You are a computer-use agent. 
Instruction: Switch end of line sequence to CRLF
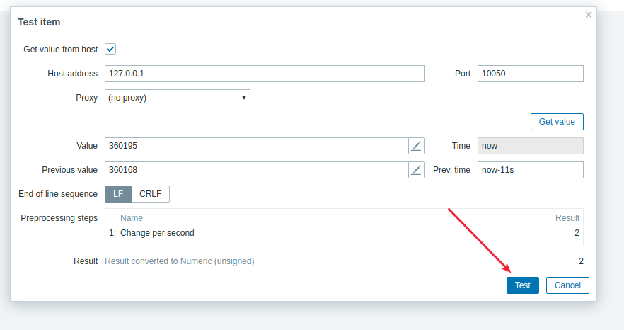click(151, 194)
